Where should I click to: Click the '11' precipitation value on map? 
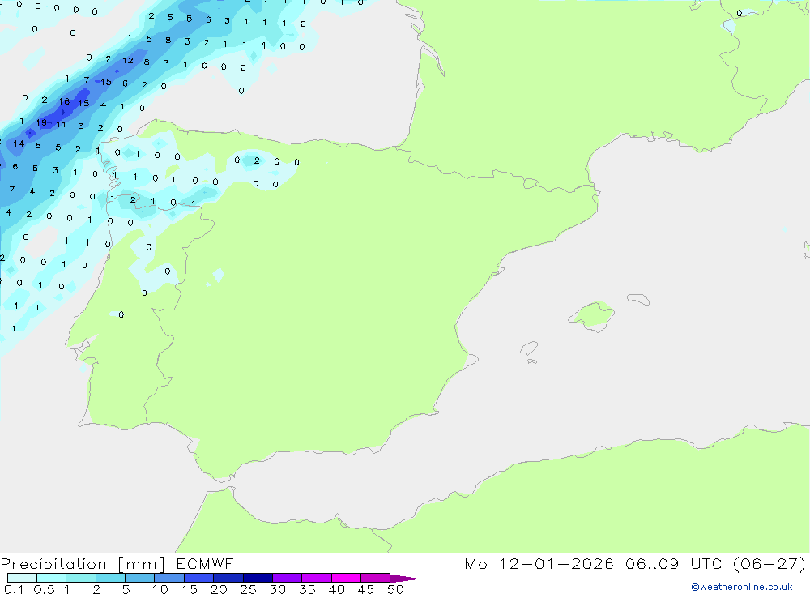(61, 124)
